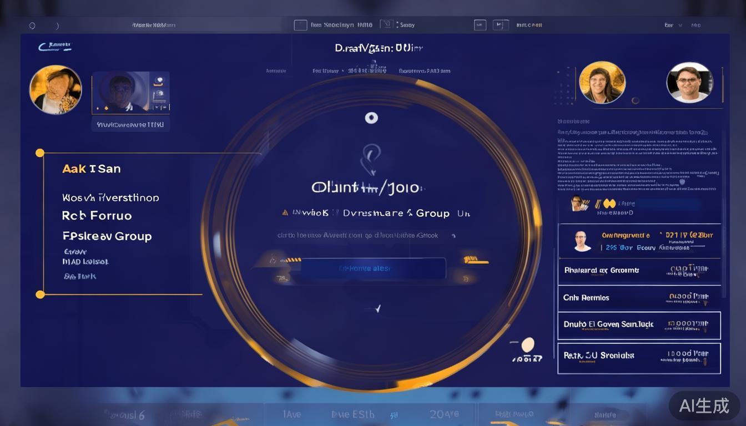This screenshot has height=426, width=746.
Task: Click the circular profile avatar at top-right
Action: (689, 82)
